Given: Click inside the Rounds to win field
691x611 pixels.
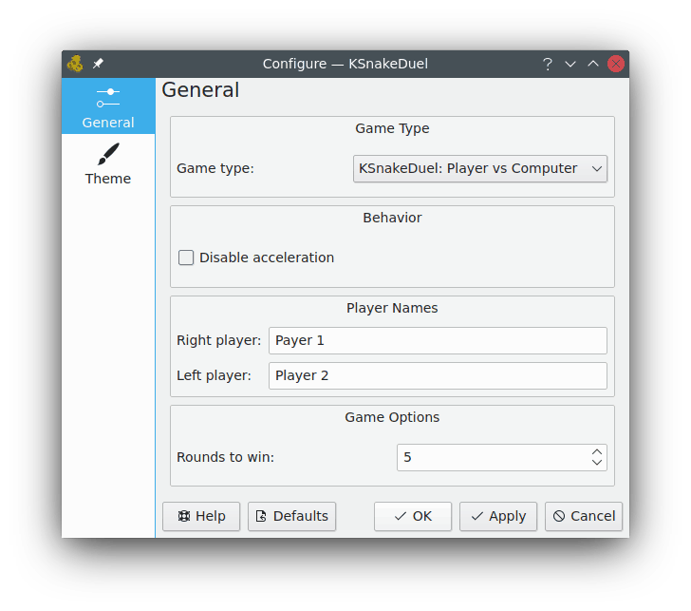Looking at the screenshot, I should point(493,457).
